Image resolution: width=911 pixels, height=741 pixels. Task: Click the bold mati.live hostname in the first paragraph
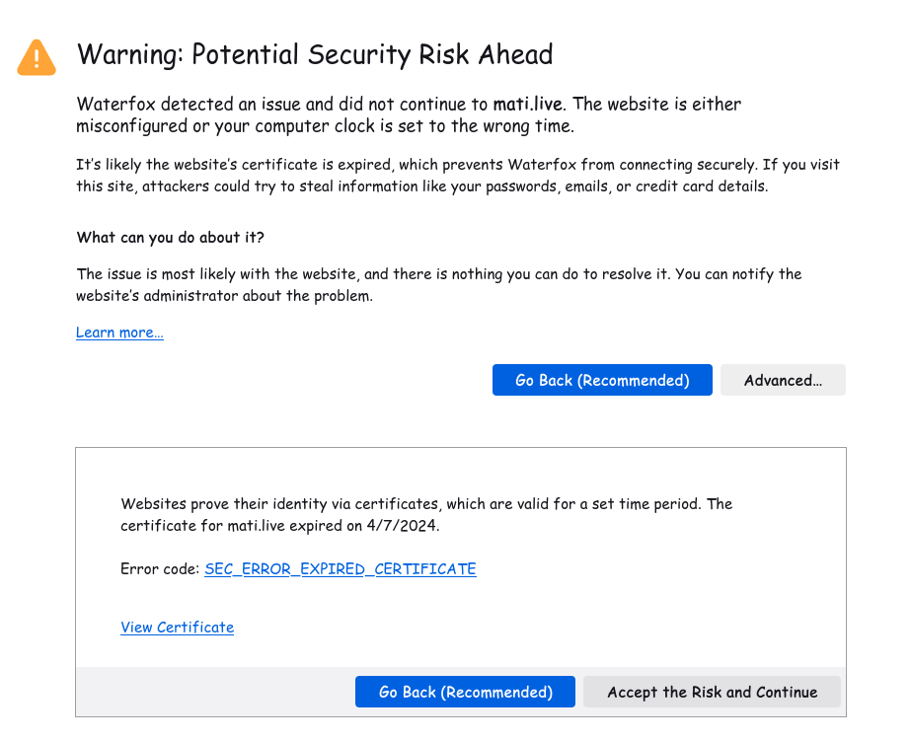527,104
